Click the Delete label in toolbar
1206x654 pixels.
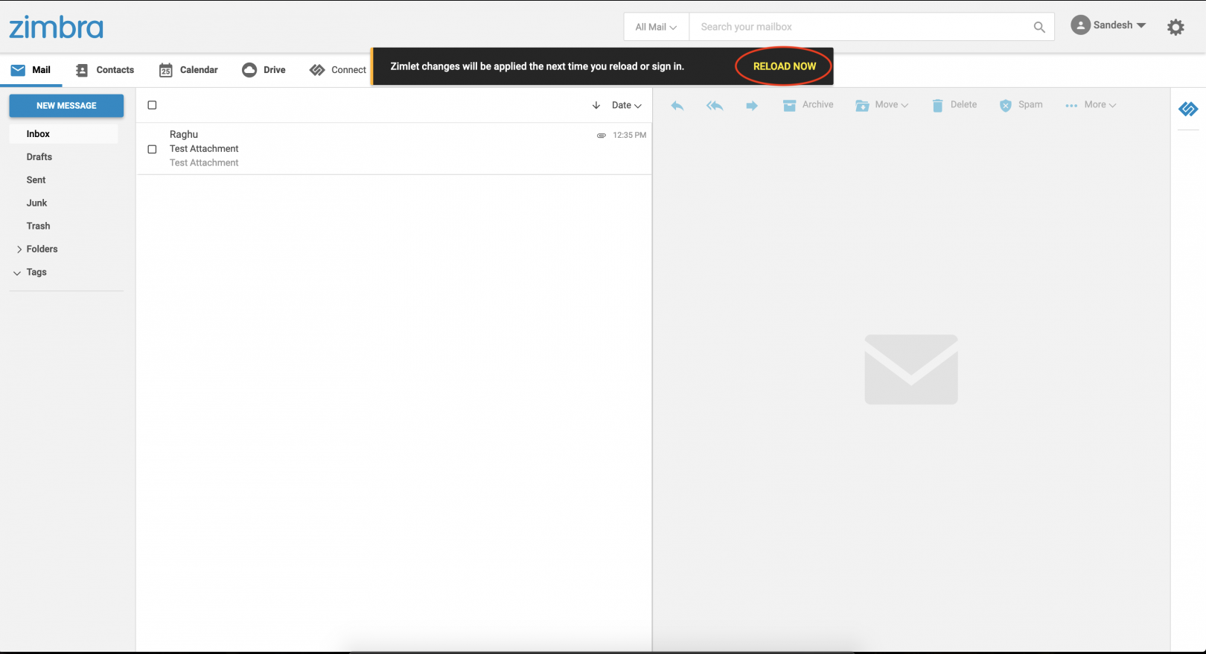pos(963,105)
